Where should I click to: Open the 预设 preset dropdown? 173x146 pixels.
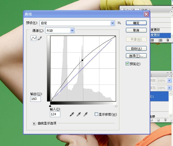pyautogui.click(x=112, y=23)
